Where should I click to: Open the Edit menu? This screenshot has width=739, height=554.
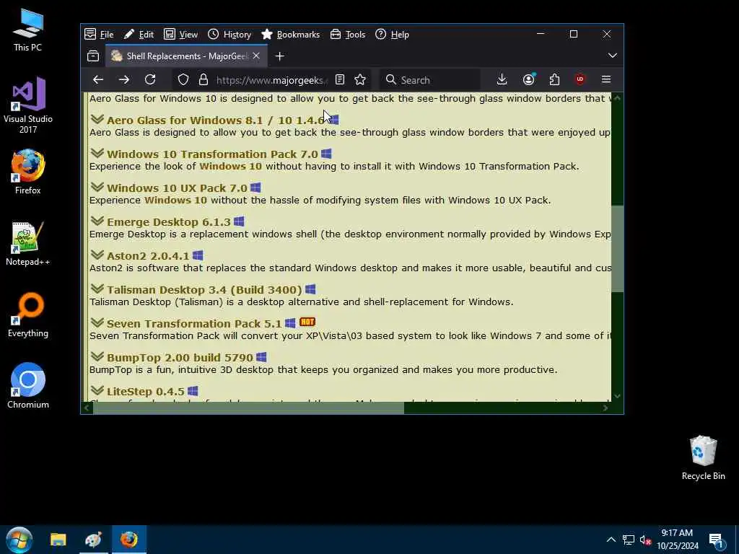139,35
